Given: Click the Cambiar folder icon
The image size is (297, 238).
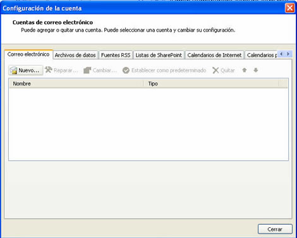Looking at the screenshot, I should click(87, 70).
